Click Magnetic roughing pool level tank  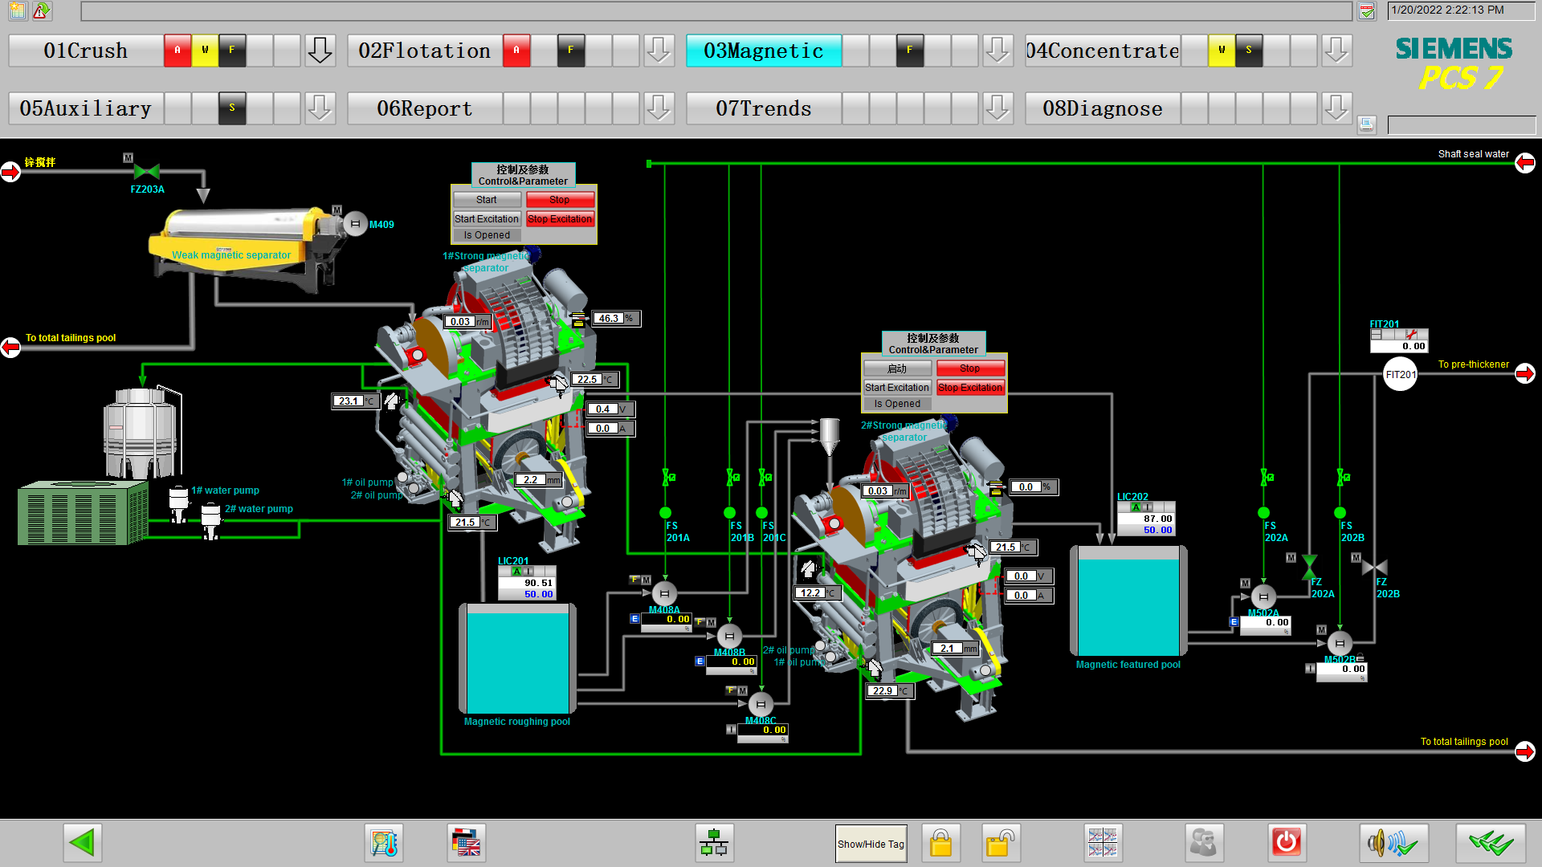(x=517, y=658)
